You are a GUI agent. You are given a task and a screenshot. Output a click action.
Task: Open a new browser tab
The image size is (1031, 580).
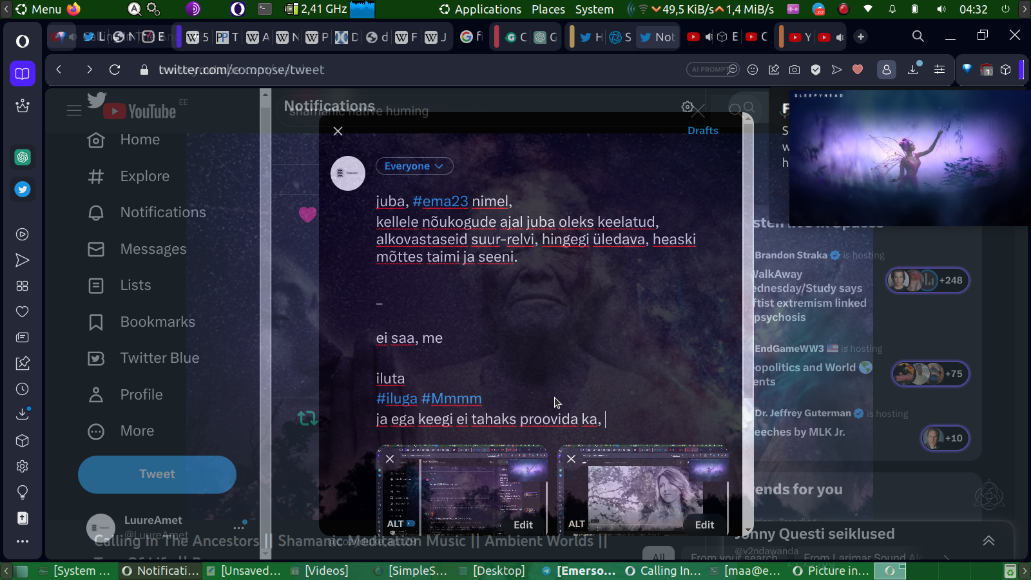[x=861, y=37]
